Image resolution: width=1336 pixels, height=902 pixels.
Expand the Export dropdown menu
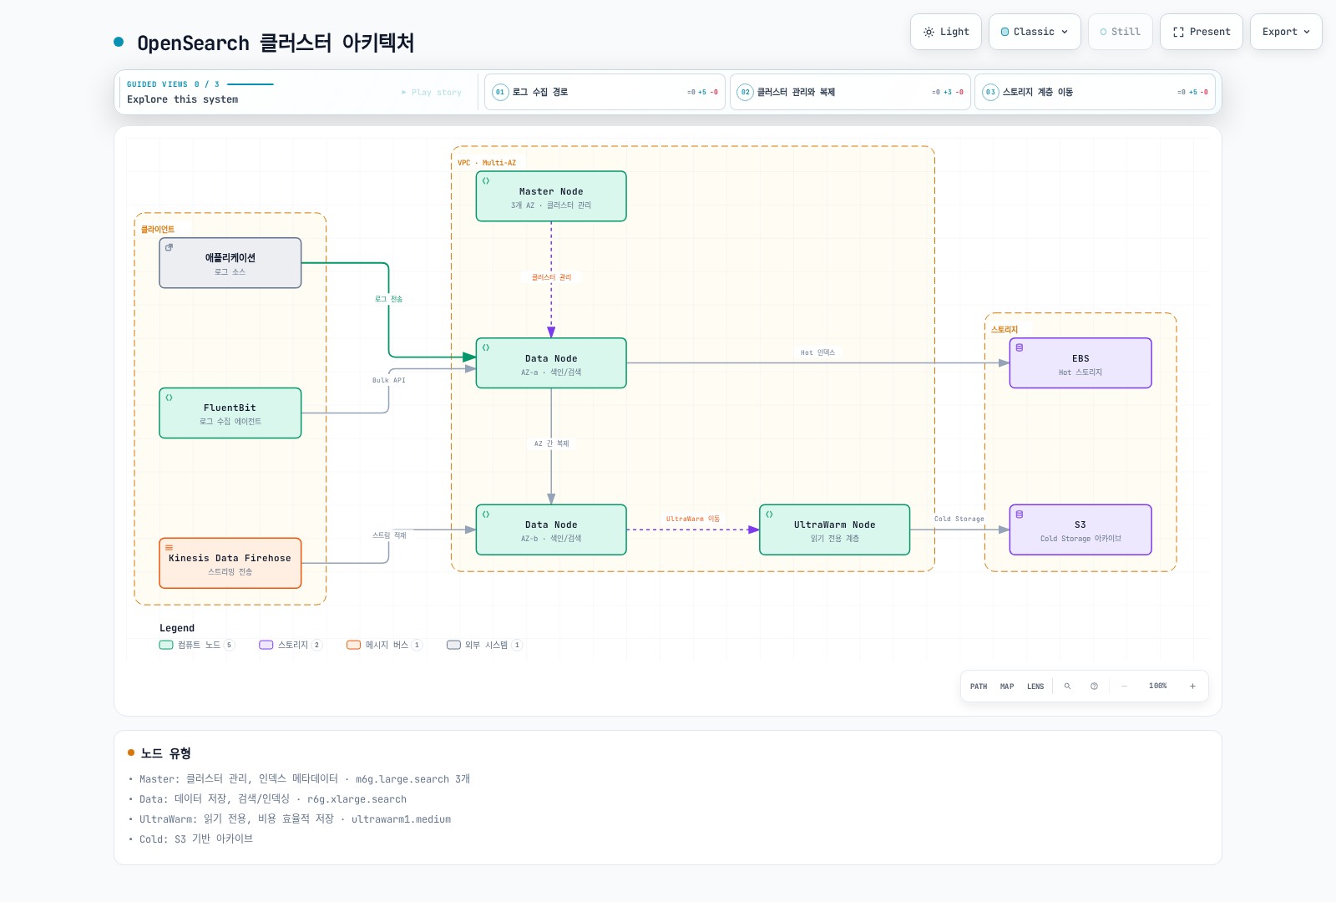coord(1286,32)
